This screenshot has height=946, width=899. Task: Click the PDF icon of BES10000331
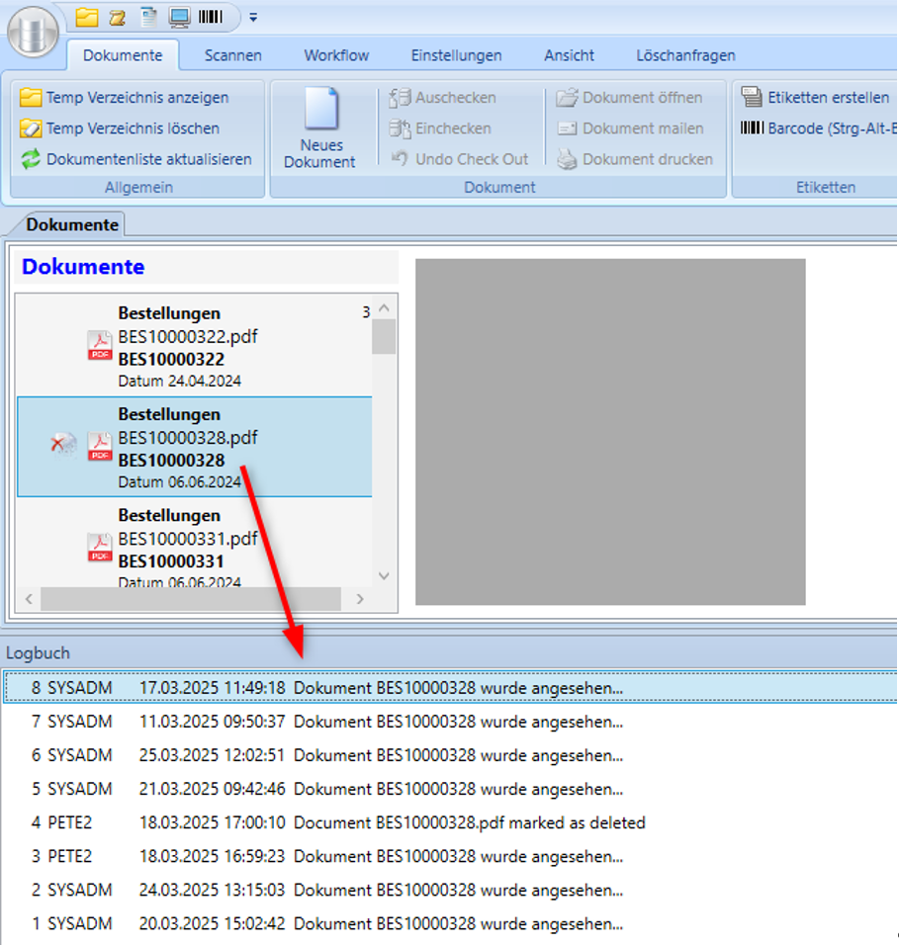[100, 547]
